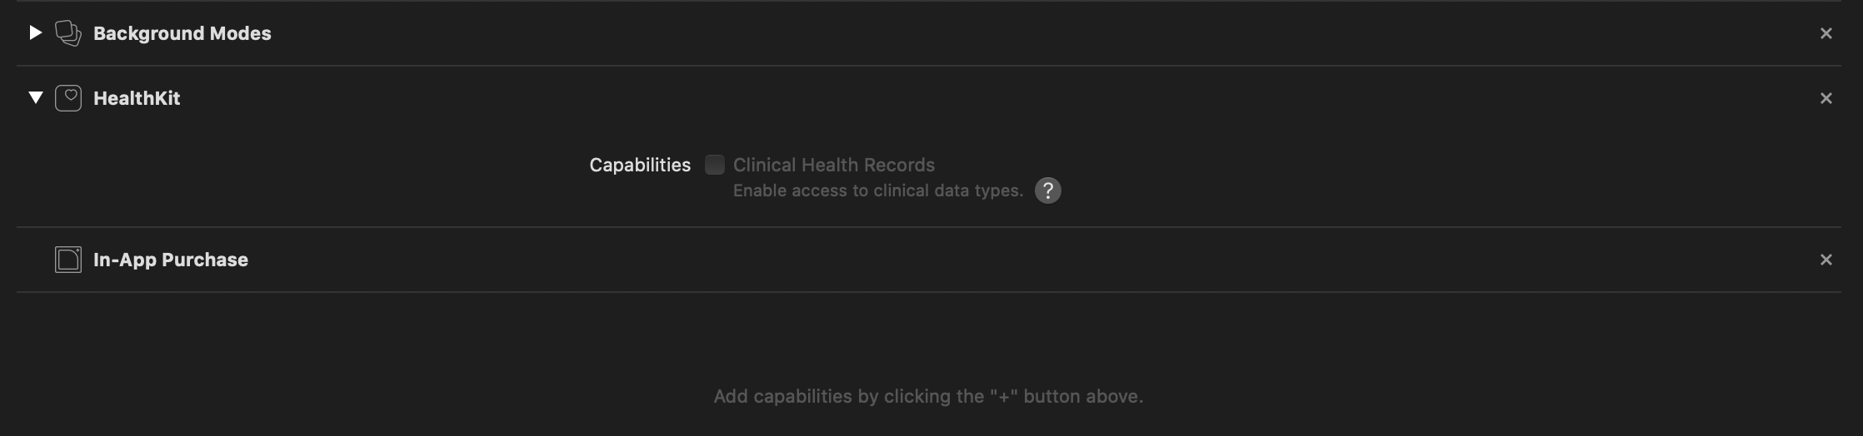Click the In-App Purchase capability icon
Screen dimensions: 1863x436
click(x=68, y=260)
